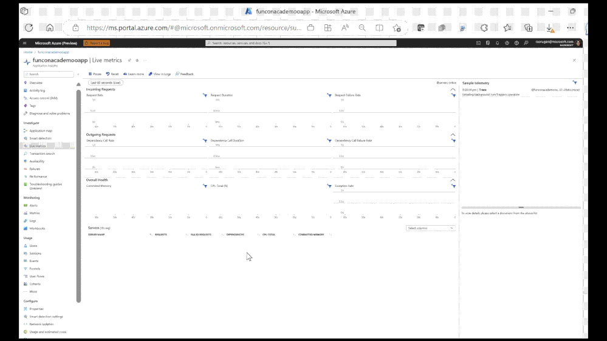The image size is (607, 341).
Task: Open Troubleshooting guides (preview)
Action: (46, 186)
